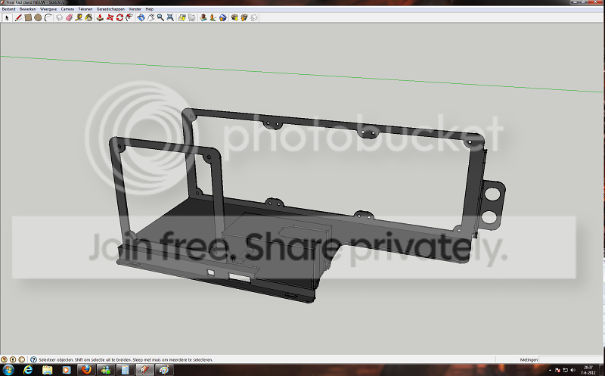Open the Bewerken menu
The image size is (605, 376).
coord(27,9)
